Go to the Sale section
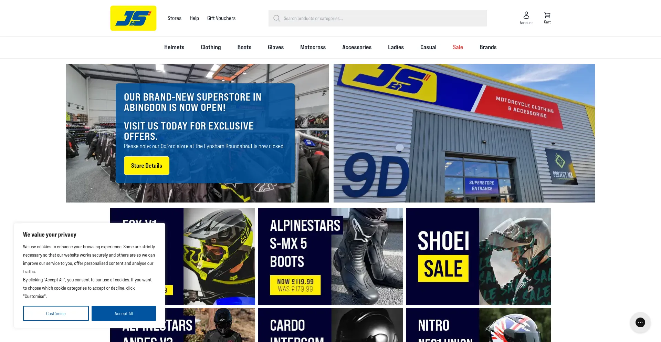The height and width of the screenshot is (342, 661). click(x=458, y=47)
